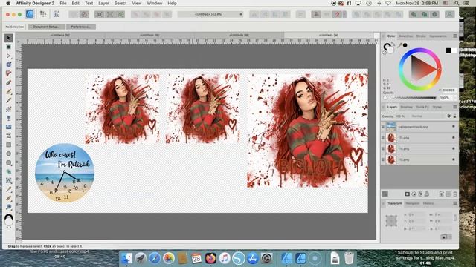Toggle visibility of second 70.png layer
The width and height of the screenshot is (476, 267).
coord(454,148)
